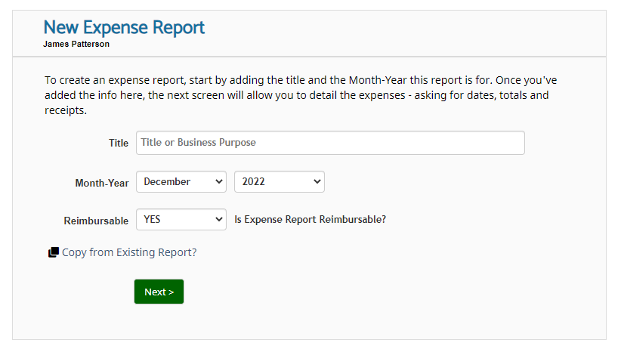This screenshot has width=621, height=349.
Task: Click the instruction paragraph about creating an expense report
Action: click(x=301, y=95)
